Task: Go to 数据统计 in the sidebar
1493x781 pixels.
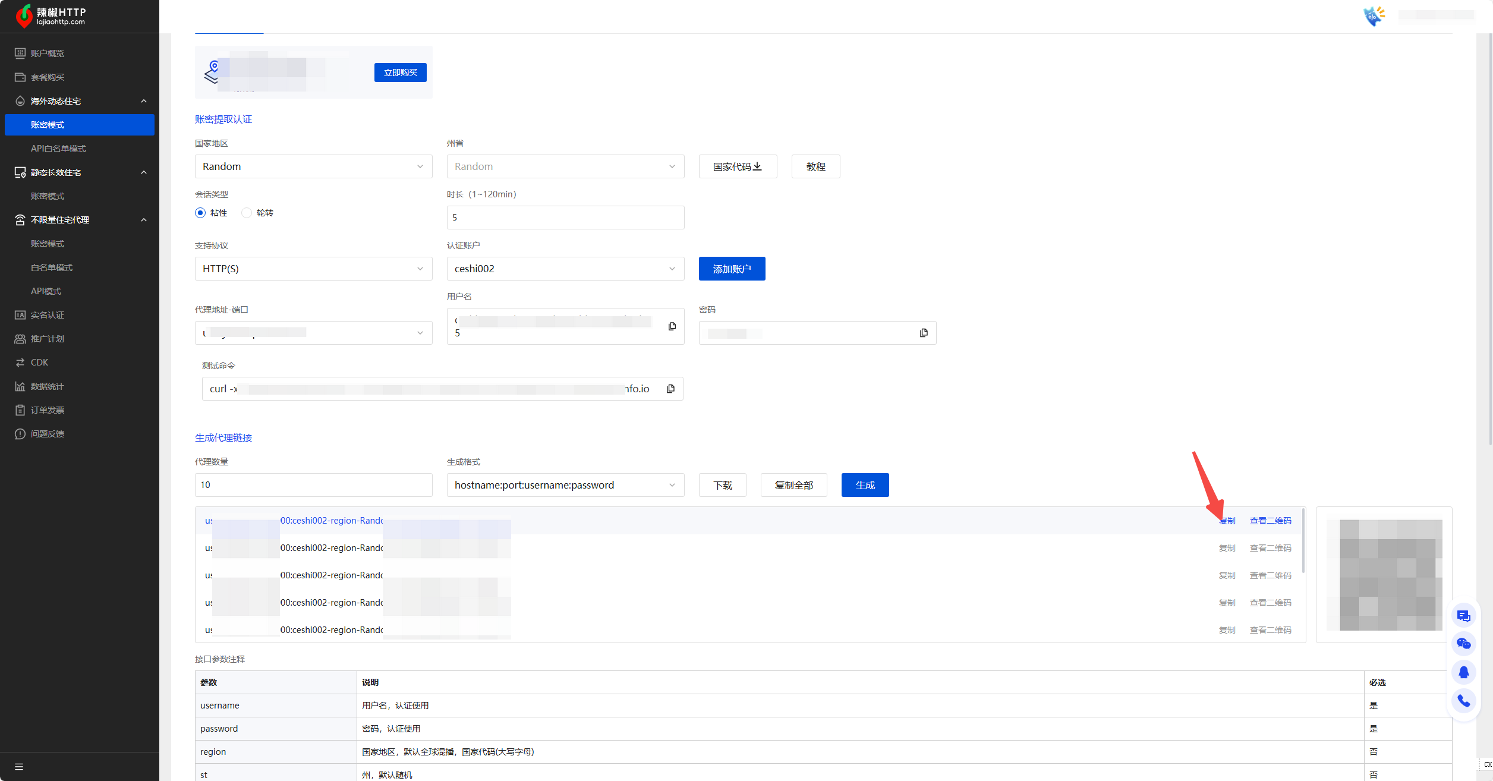Action: [x=47, y=386]
